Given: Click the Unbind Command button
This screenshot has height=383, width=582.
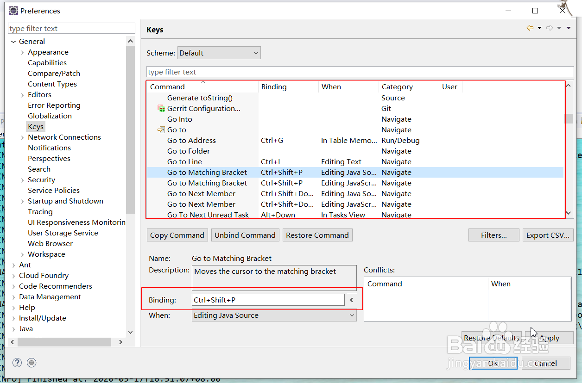Looking at the screenshot, I should pos(245,235).
